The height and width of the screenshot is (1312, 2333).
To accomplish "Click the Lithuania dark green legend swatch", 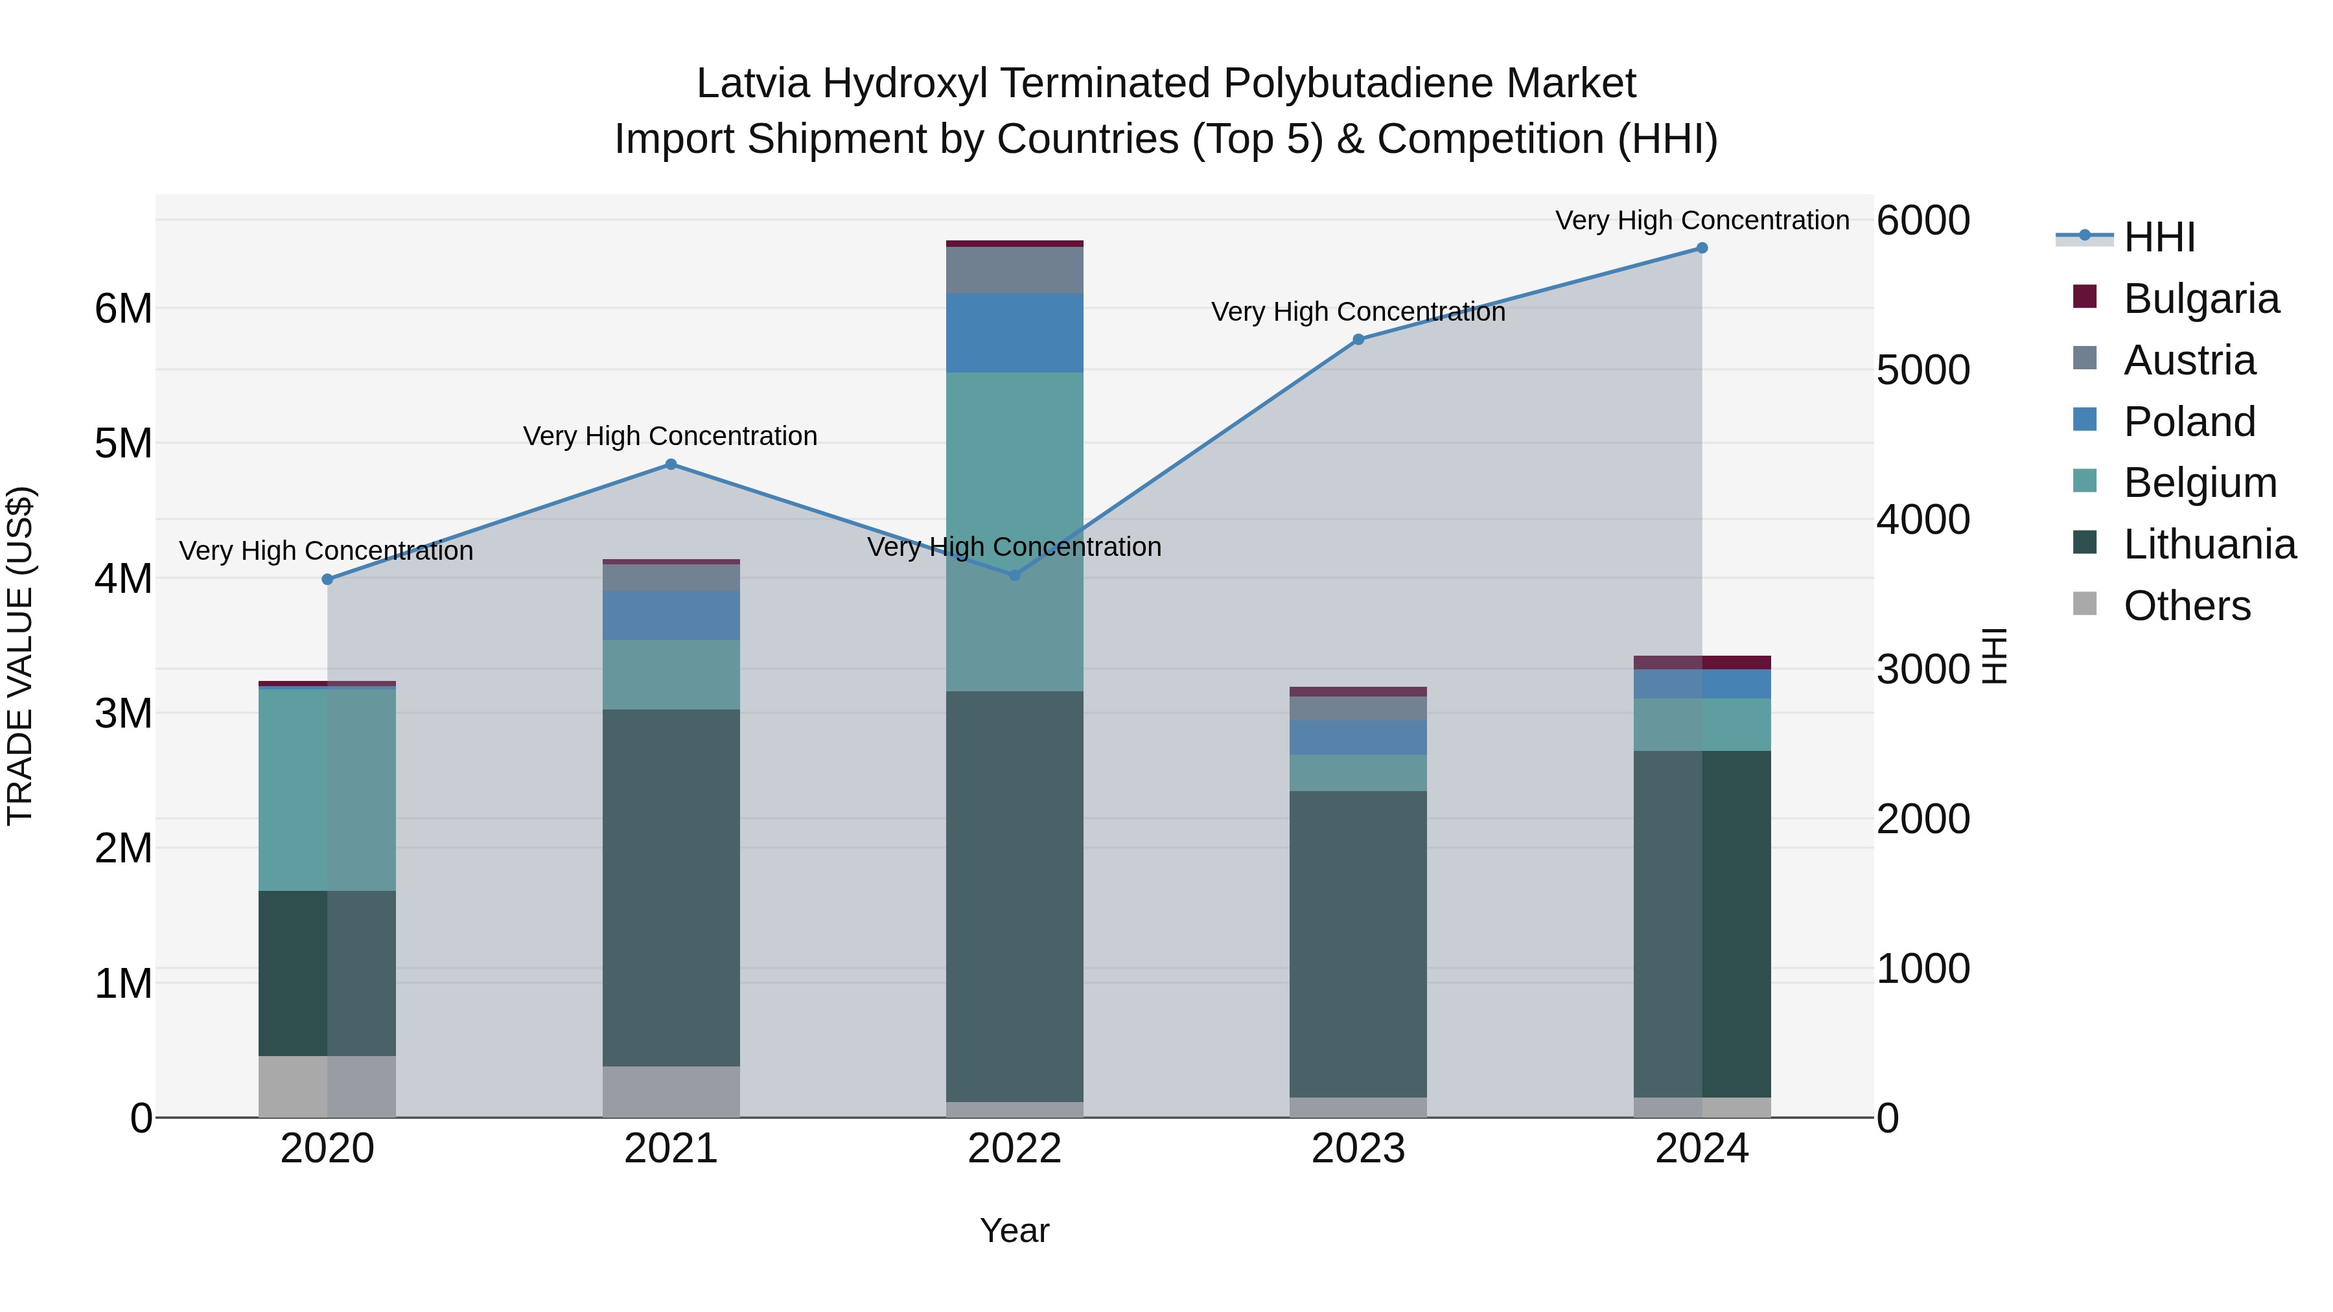I will click(x=2085, y=542).
